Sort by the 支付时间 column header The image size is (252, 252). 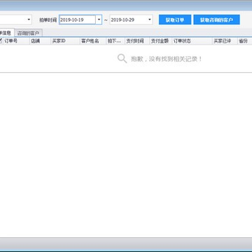click(137, 41)
